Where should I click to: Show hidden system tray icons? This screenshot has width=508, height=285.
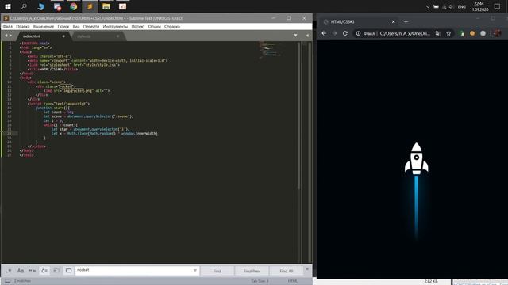click(428, 6)
